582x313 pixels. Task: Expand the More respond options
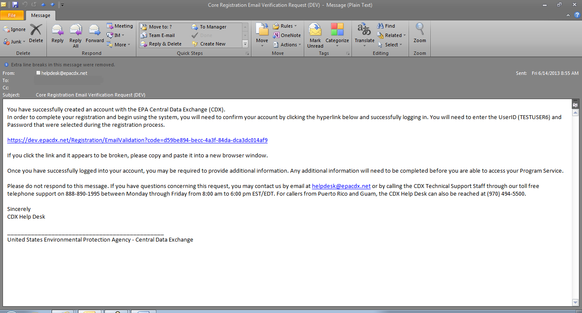pos(119,45)
